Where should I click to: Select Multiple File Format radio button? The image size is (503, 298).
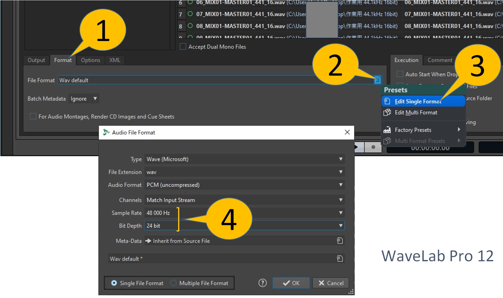tap(173, 283)
